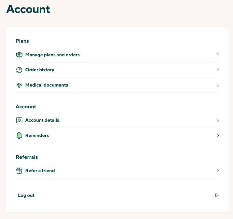Screen dimensions: 233x219
Task: Click the gift box referral icon
Action: point(19,171)
